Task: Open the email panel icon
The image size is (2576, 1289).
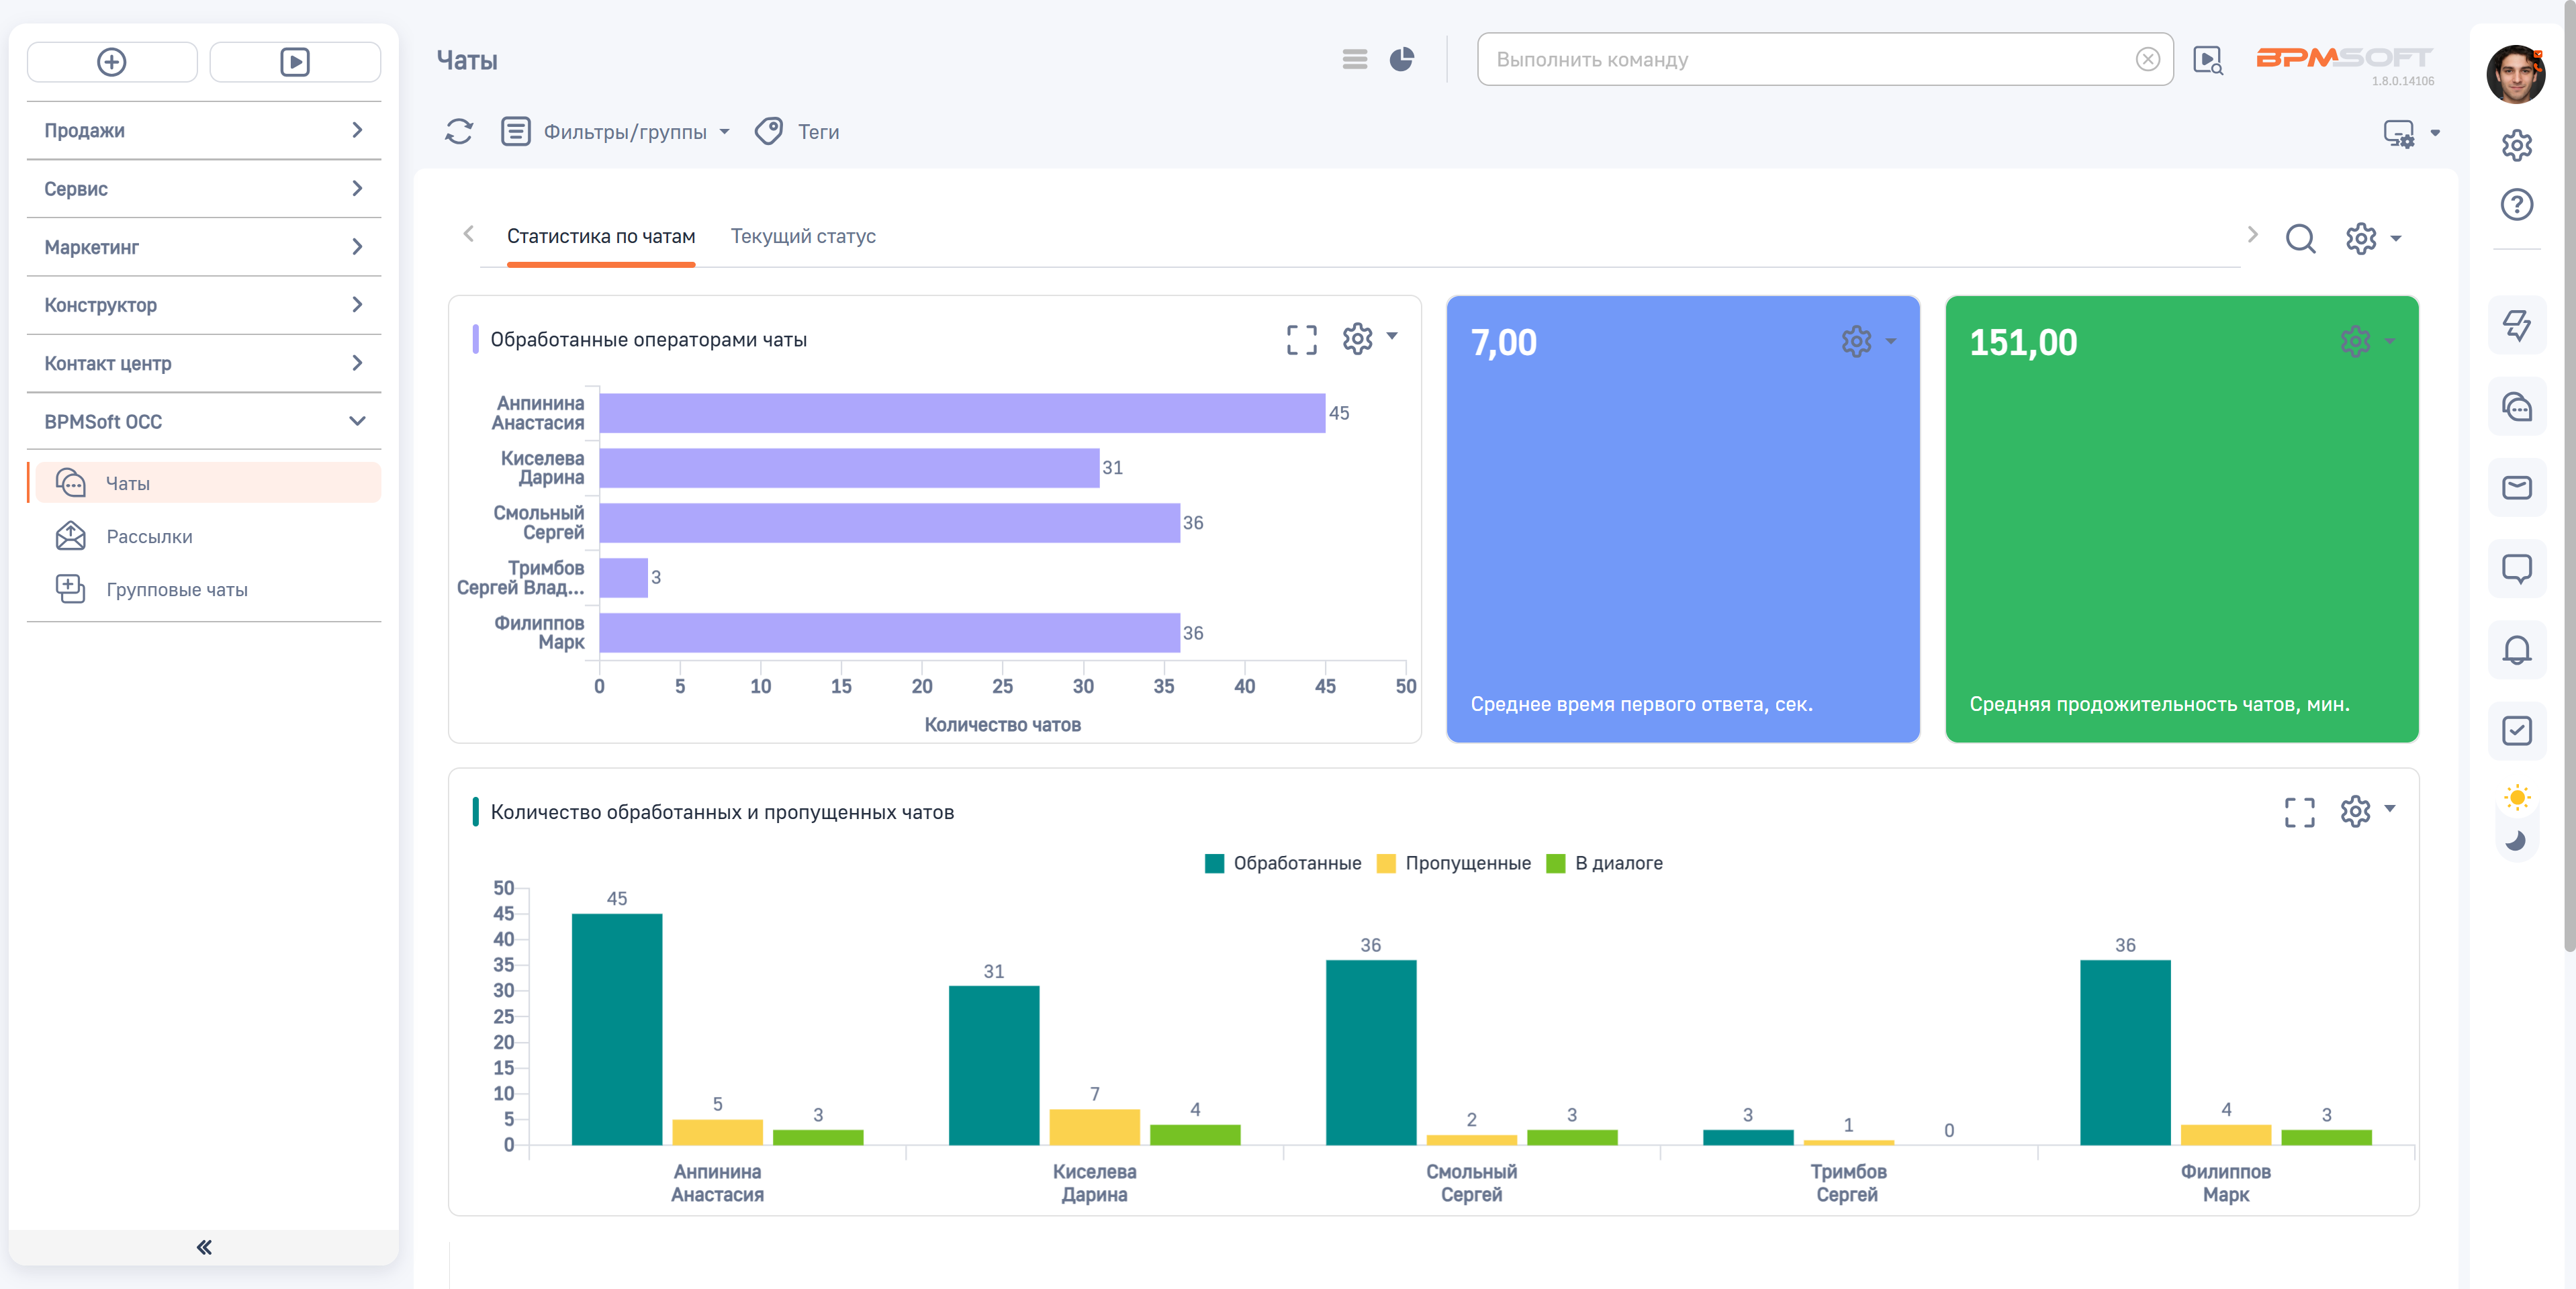Action: pyautogui.click(x=2516, y=487)
